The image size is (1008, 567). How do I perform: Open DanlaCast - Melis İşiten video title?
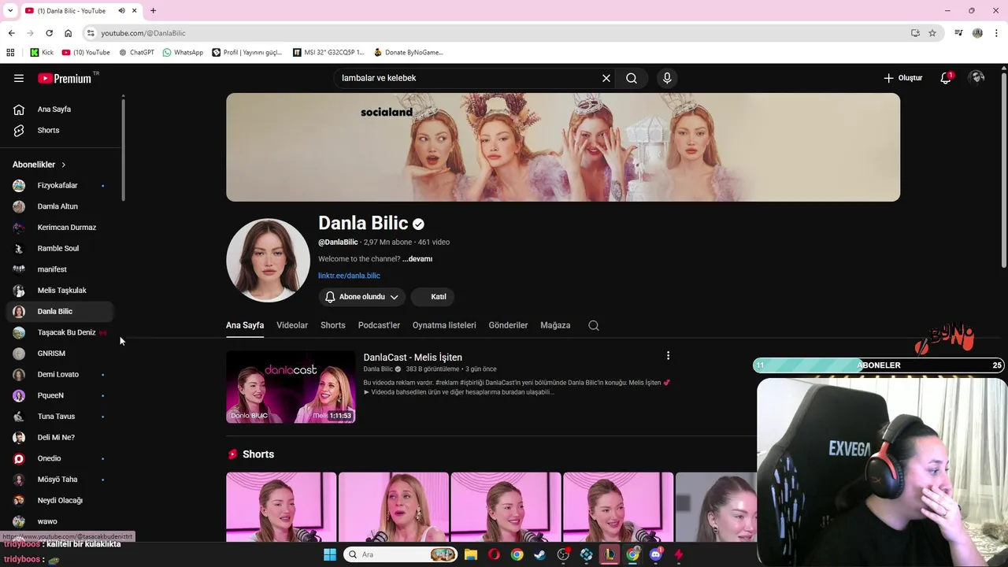pyautogui.click(x=413, y=358)
